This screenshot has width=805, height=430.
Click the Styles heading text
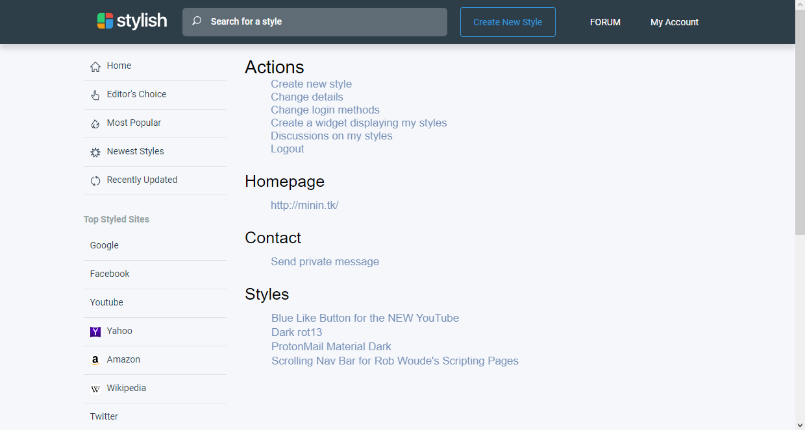(267, 294)
